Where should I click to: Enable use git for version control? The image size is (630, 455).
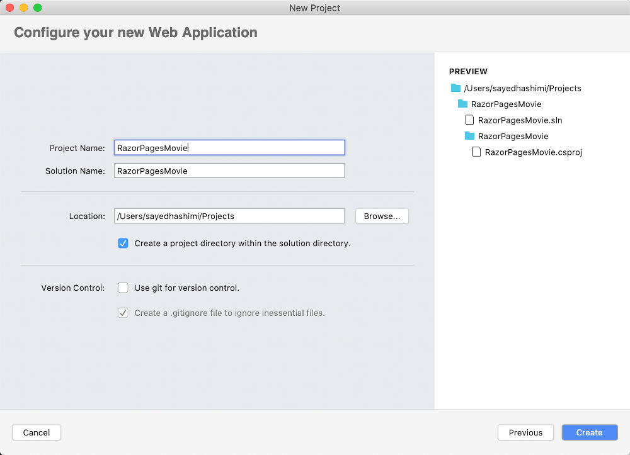coord(123,288)
